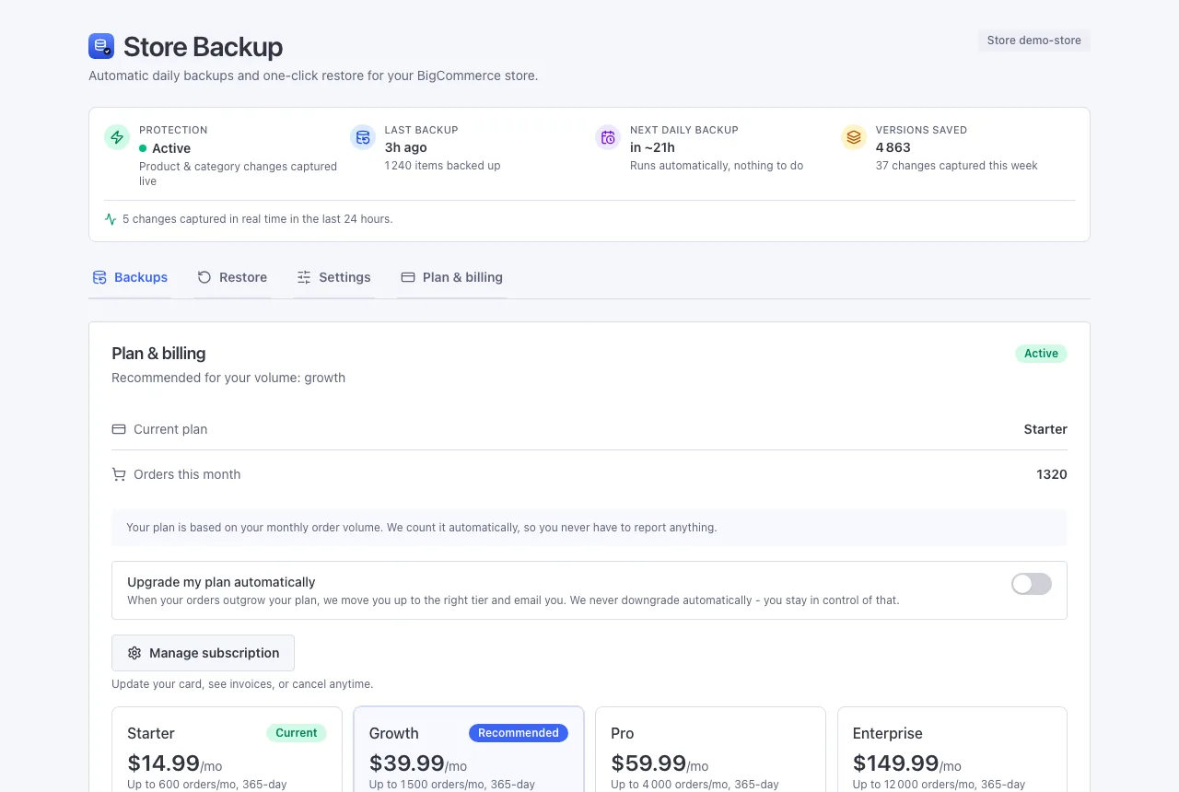Click the Active badge in Plan & billing
Image resolution: width=1179 pixels, height=792 pixels.
pyautogui.click(x=1041, y=354)
